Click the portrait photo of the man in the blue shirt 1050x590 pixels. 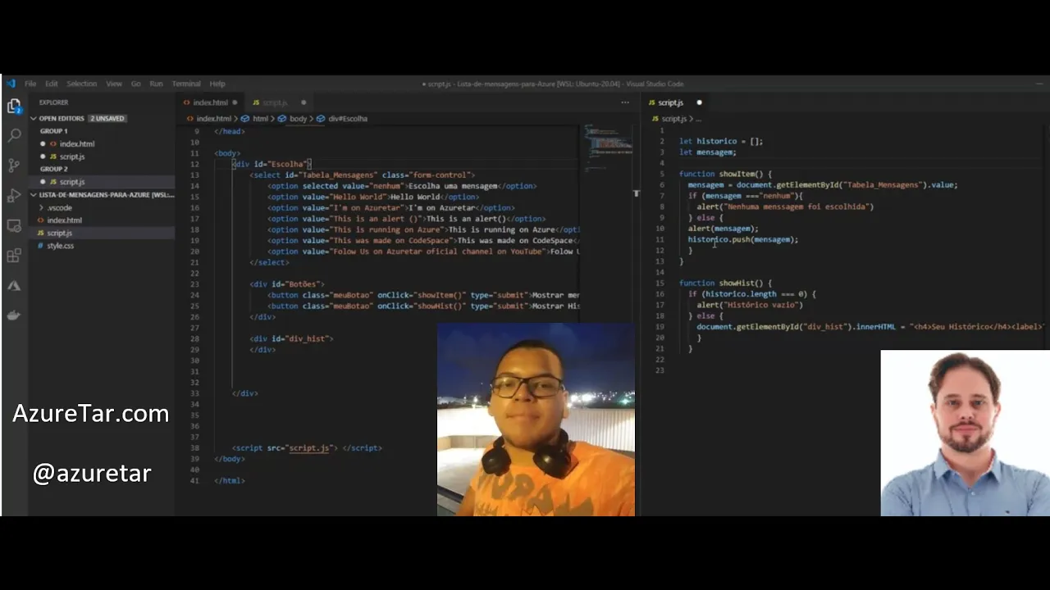[966, 433]
